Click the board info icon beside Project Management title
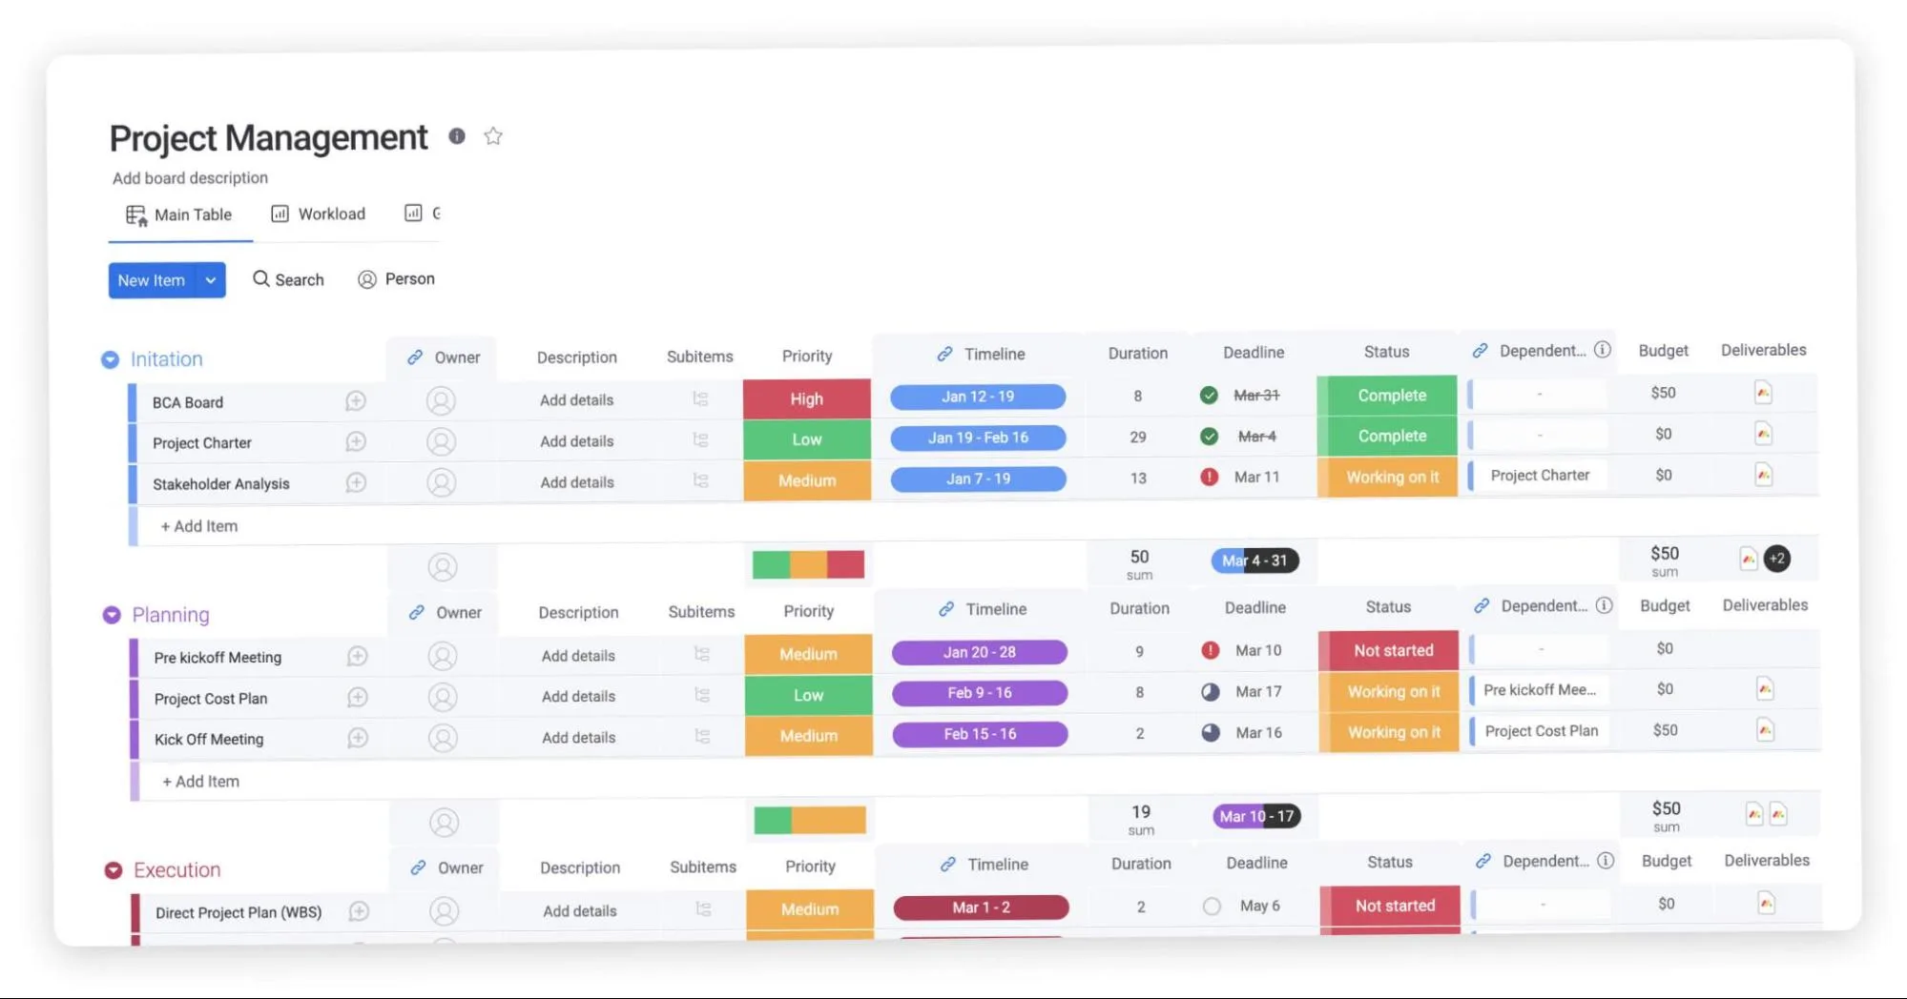Screen dimensions: 1907x999 pos(457,136)
